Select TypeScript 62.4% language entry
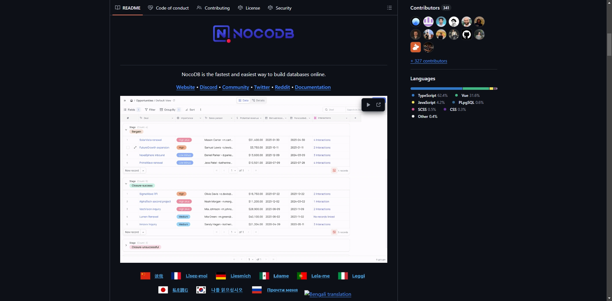Image resolution: width=612 pixels, height=301 pixels. (430, 96)
